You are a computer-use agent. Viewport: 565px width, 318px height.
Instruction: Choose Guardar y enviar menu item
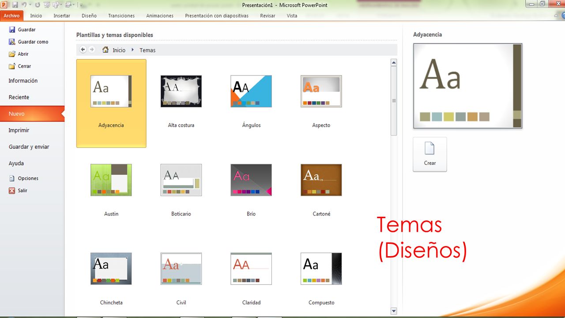point(32,147)
